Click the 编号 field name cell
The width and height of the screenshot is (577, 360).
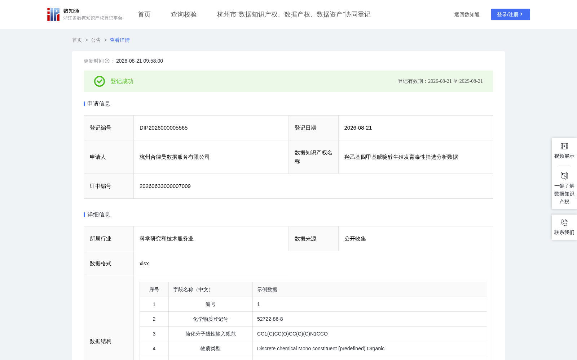[x=211, y=304]
